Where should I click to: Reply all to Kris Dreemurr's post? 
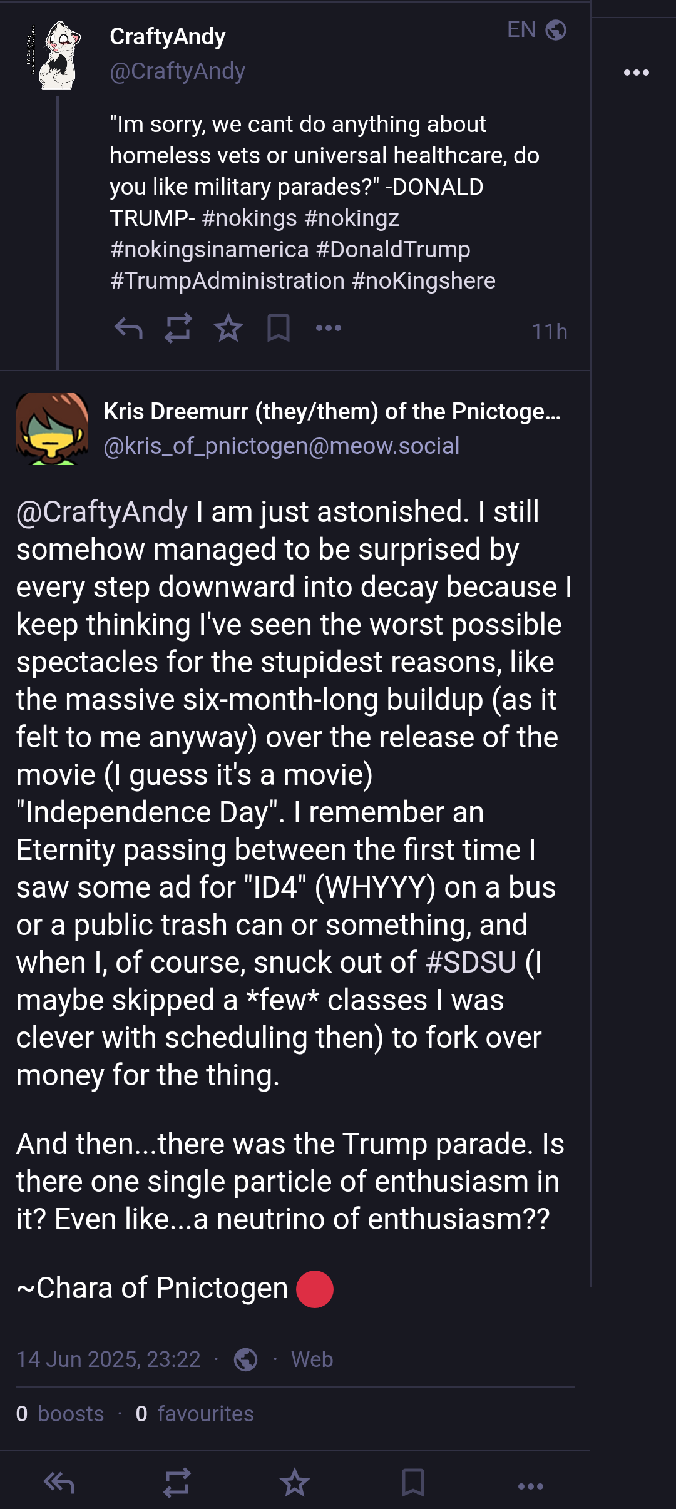click(x=59, y=1483)
